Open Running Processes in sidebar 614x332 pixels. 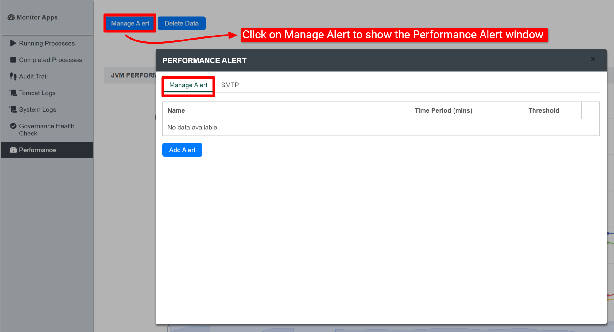[47, 43]
